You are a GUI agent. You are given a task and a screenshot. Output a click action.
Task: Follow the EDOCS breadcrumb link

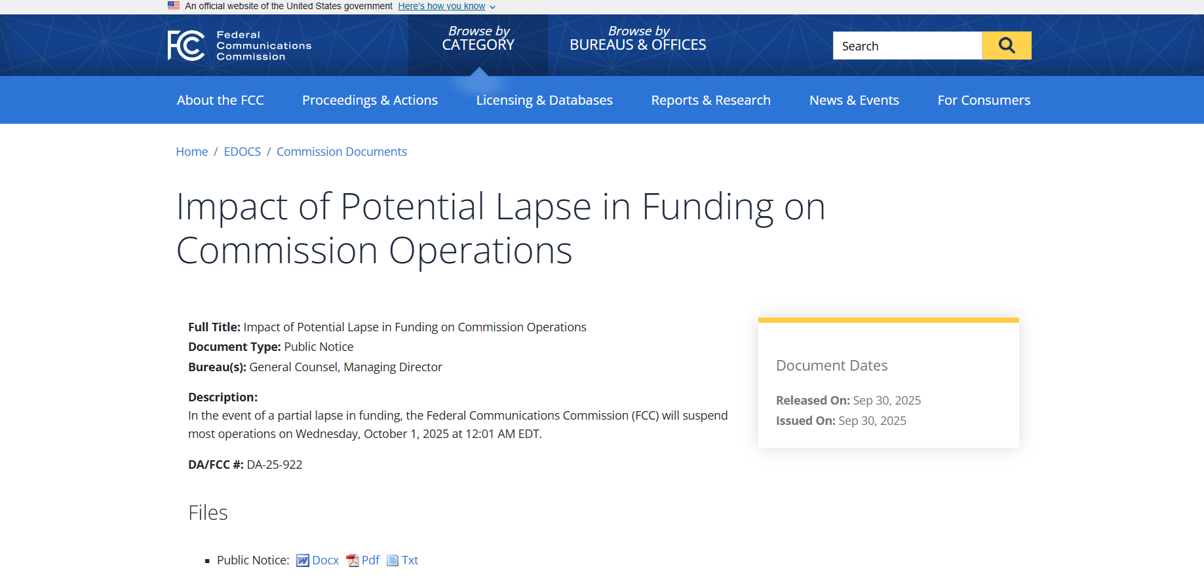(x=243, y=152)
